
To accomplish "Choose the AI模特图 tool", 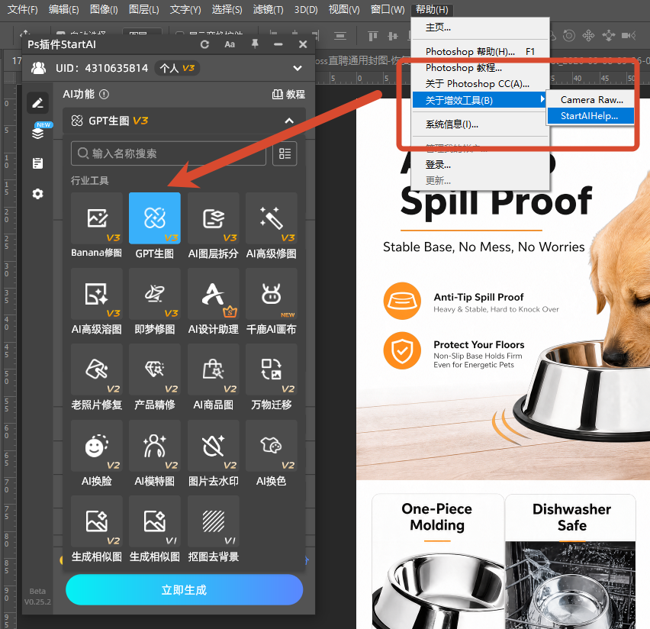I will pos(155,446).
